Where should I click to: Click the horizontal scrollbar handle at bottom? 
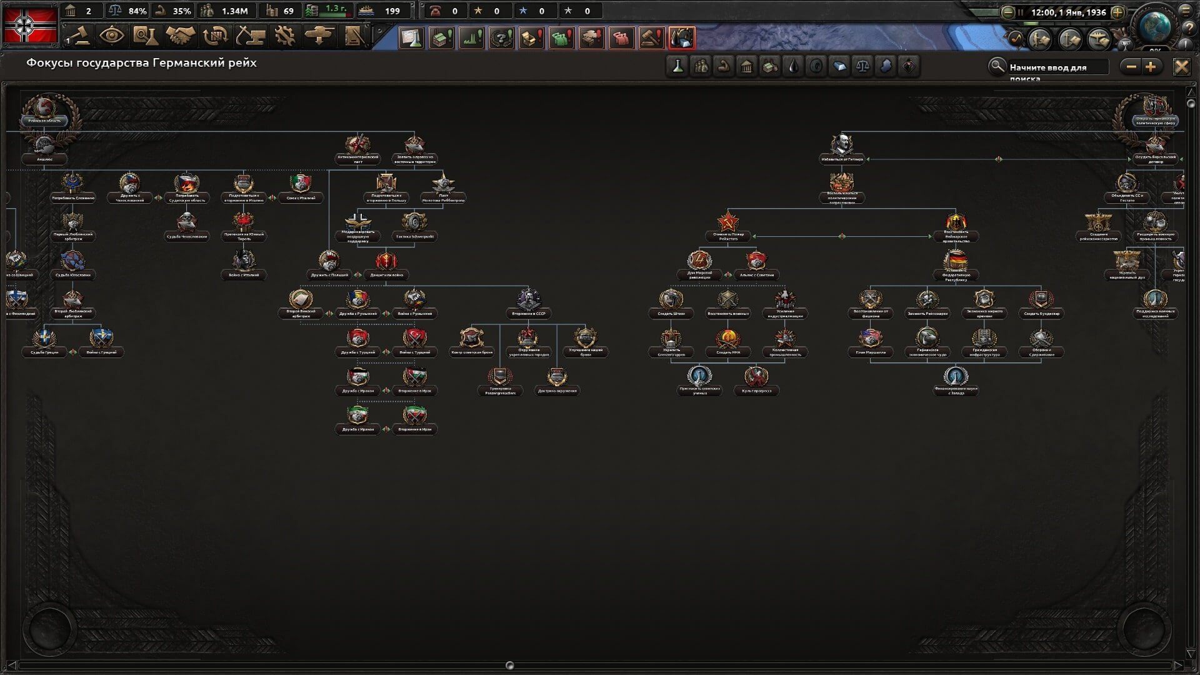(509, 666)
